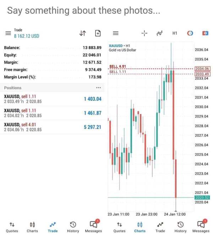Open the hamburger menu on the Trade screen
This screenshot has width=213, height=235.
coord(8,33)
